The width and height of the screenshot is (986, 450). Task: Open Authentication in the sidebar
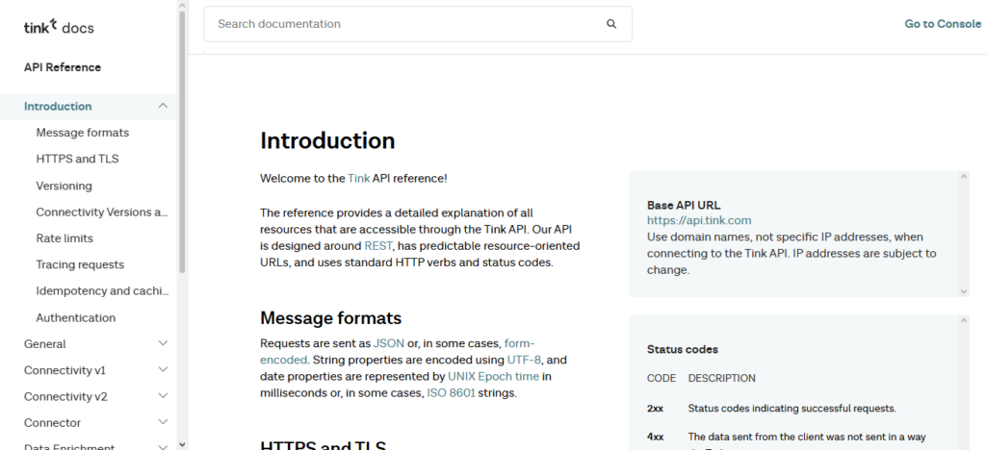[75, 317]
